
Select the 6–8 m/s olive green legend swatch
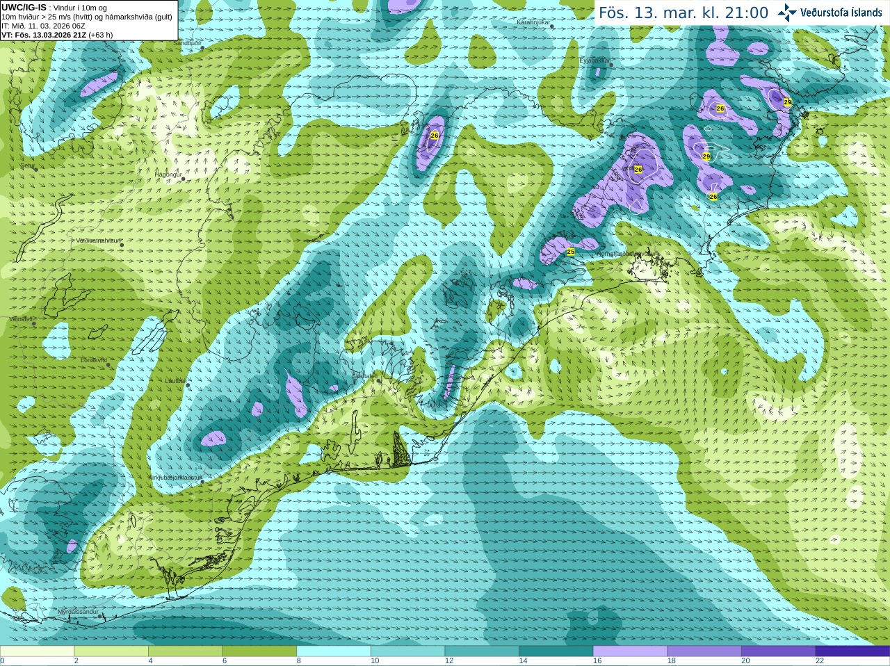259,651
